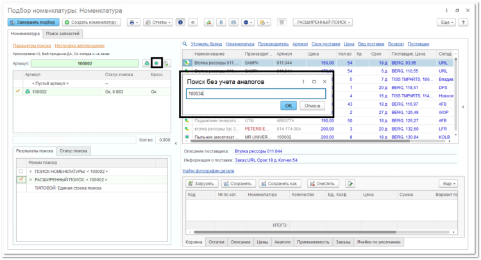Viewport: 481px width, 260px height.
Task: Click the Загрузить button
Action: 202,183
